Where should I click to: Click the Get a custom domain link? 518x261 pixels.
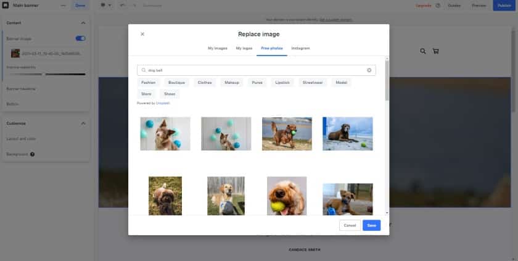point(335,20)
